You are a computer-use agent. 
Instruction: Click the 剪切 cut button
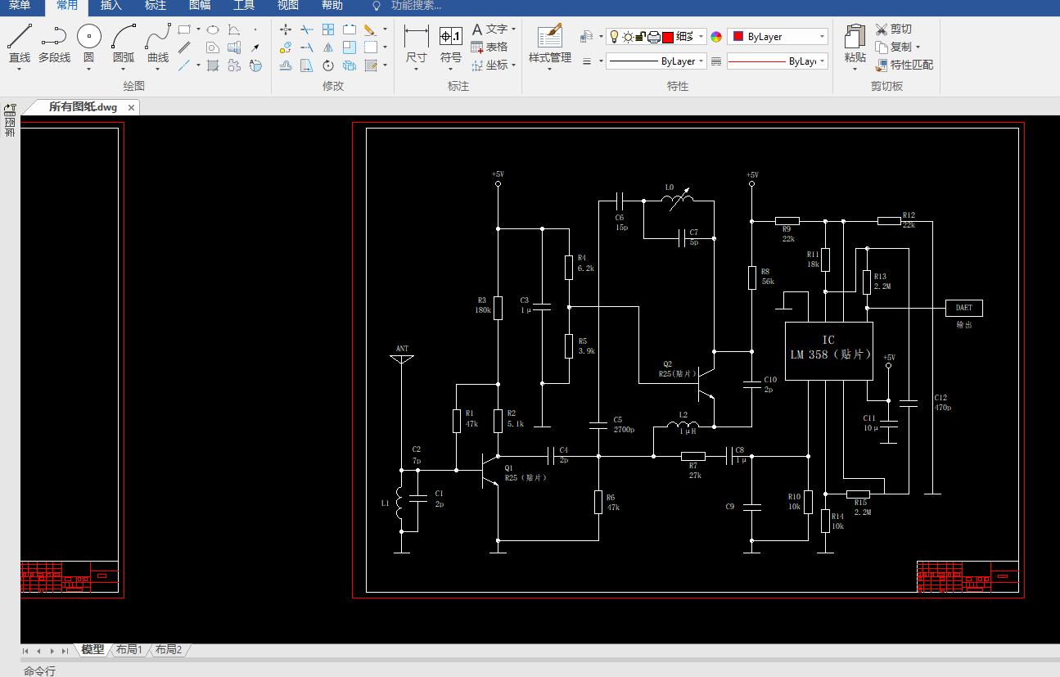[893, 29]
